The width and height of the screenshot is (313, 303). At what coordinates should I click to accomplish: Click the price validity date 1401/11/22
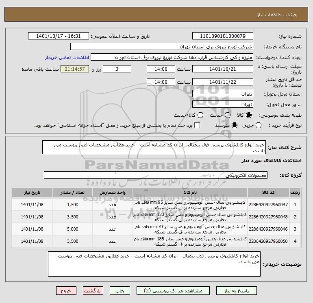click(x=223, y=82)
